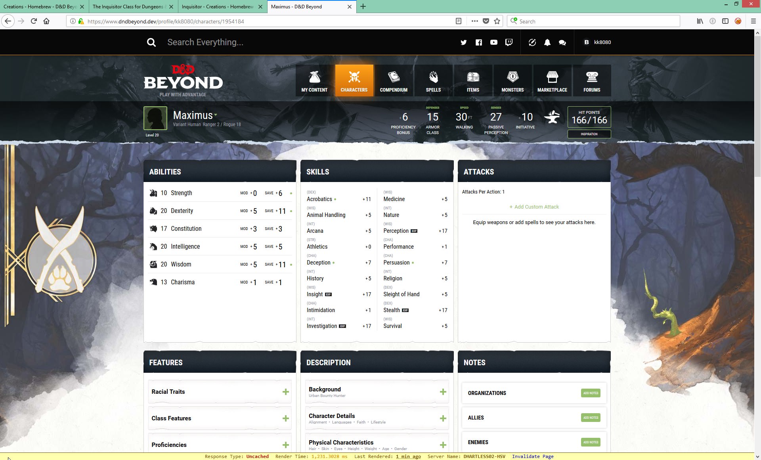The height and width of the screenshot is (460, 761).
Task: Open the YouTube icon link
Action: click(494, 42)
